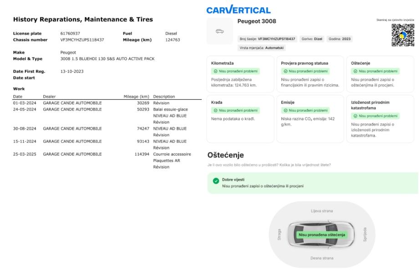The height and width of the screenshot is (279, 419).
Task: Click first registration date 13-10-2023
Action: (x=72, y=72)
